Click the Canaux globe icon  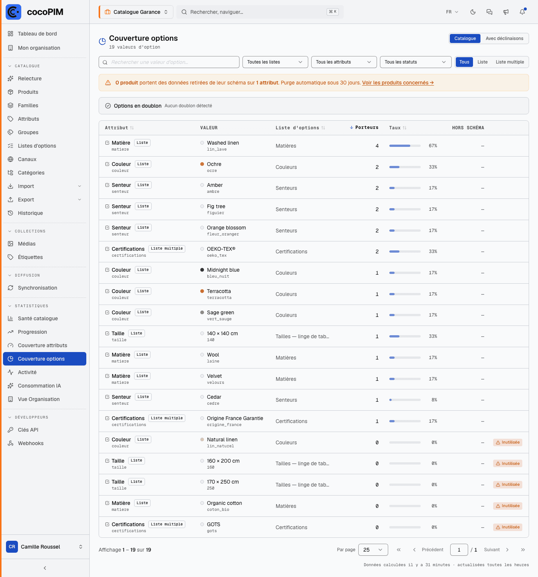click(x=10, y=159)
